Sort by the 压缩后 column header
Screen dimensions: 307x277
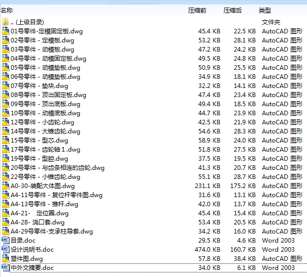pyautogui.click(x=233, y=11)
